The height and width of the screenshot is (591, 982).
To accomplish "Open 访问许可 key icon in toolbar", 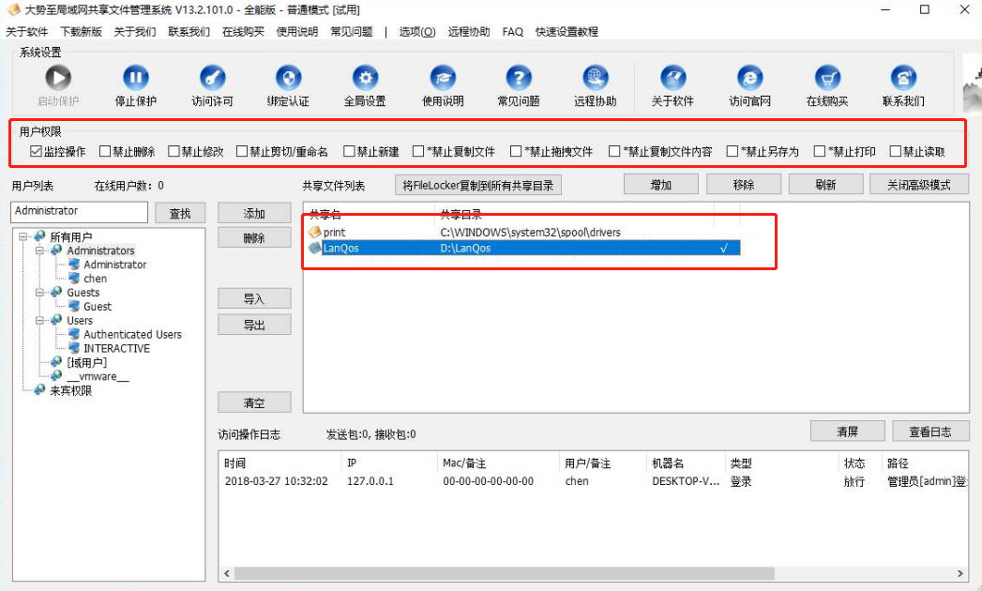I will click(212, 78).
